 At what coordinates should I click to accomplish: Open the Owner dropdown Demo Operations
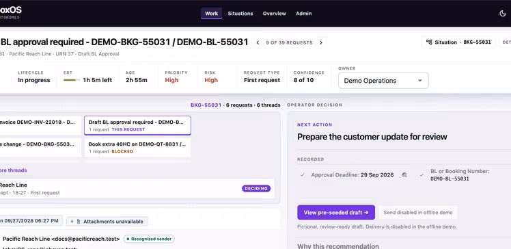click(x=383, y=81)
